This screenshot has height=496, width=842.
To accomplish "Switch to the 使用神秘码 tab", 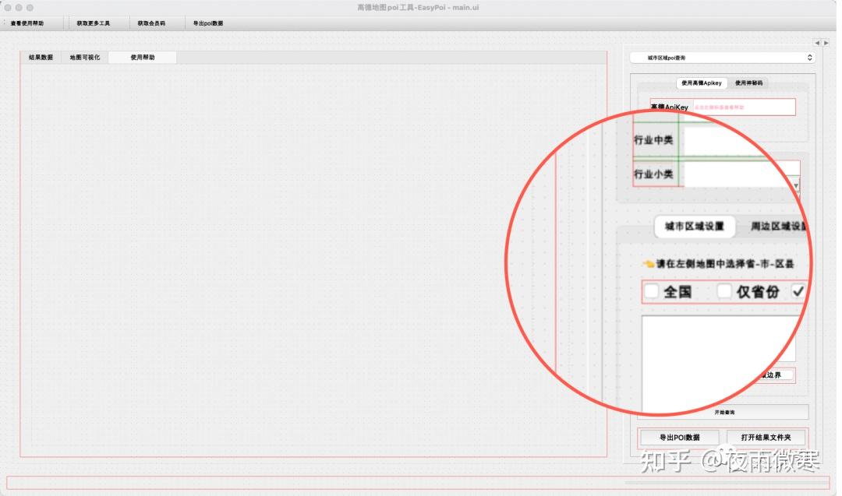I will click(748, 83).
